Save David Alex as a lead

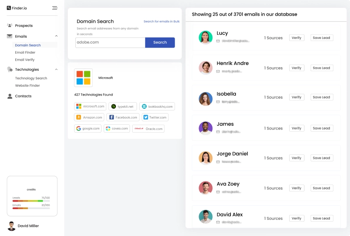[x=322, y=219]
